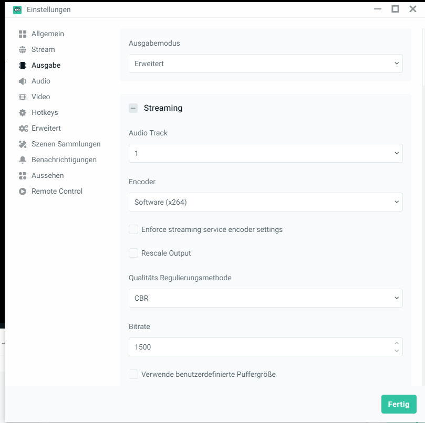Toggle Verwende benutzerdefinierte Puffergröße checkbox
The image size is (425, 423).
133,374
